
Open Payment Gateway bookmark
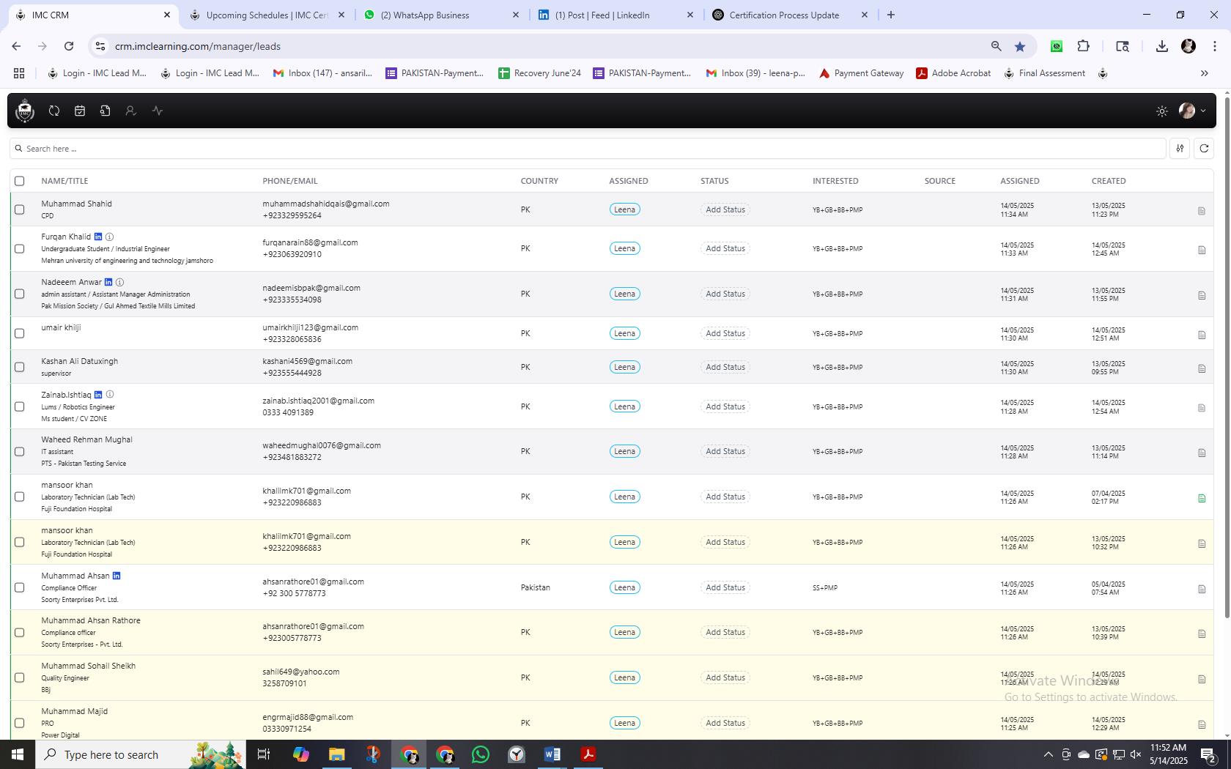(x=861, y=73)
